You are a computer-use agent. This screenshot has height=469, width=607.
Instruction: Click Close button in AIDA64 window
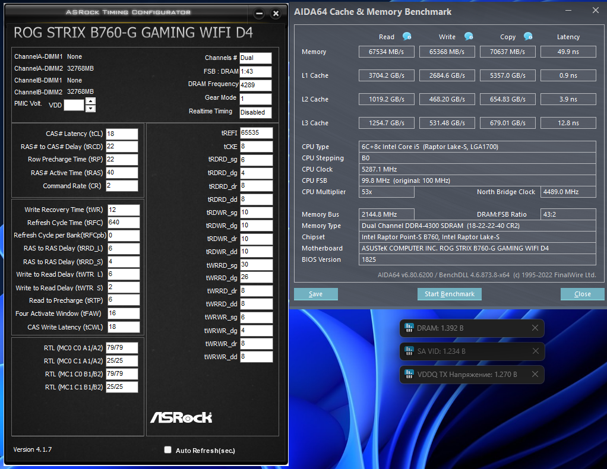click(582, 294)
